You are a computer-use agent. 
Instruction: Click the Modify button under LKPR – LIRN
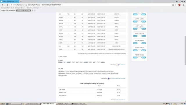(x=144, y=22)
